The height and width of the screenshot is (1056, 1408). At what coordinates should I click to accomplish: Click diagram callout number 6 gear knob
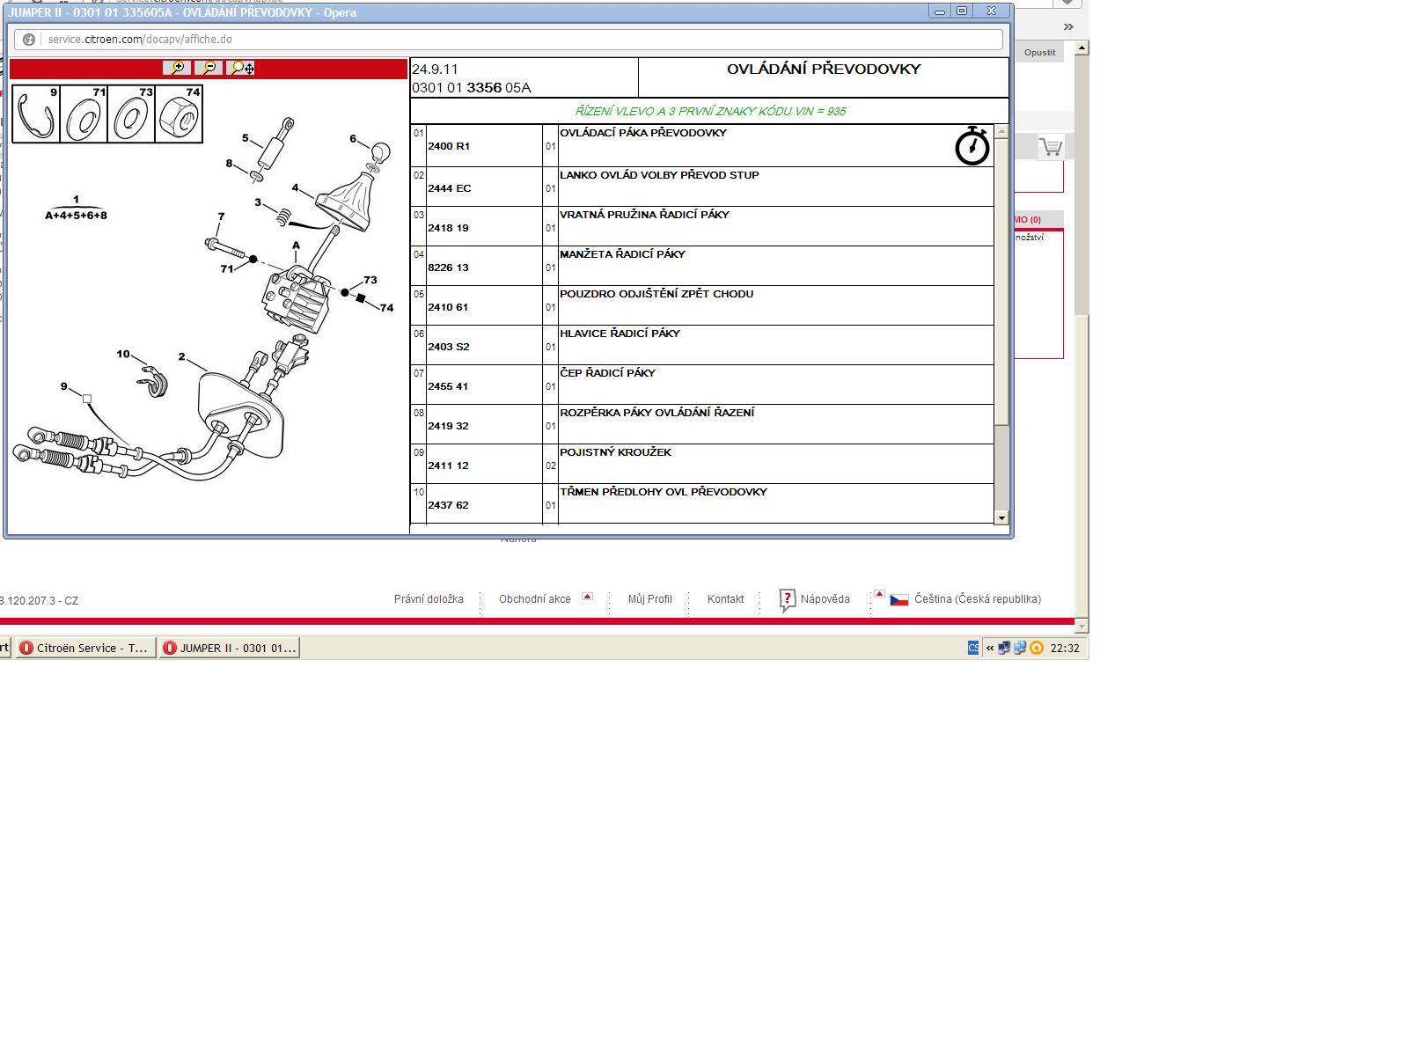[353, 138]
